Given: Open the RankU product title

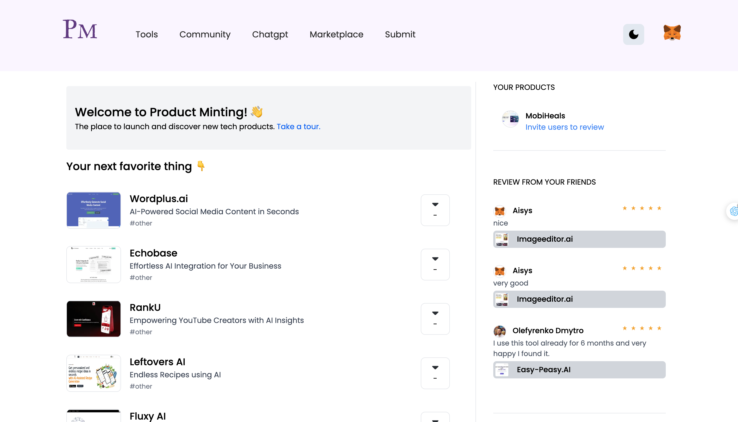Looking at the screenshot, I should pos(145,307).
